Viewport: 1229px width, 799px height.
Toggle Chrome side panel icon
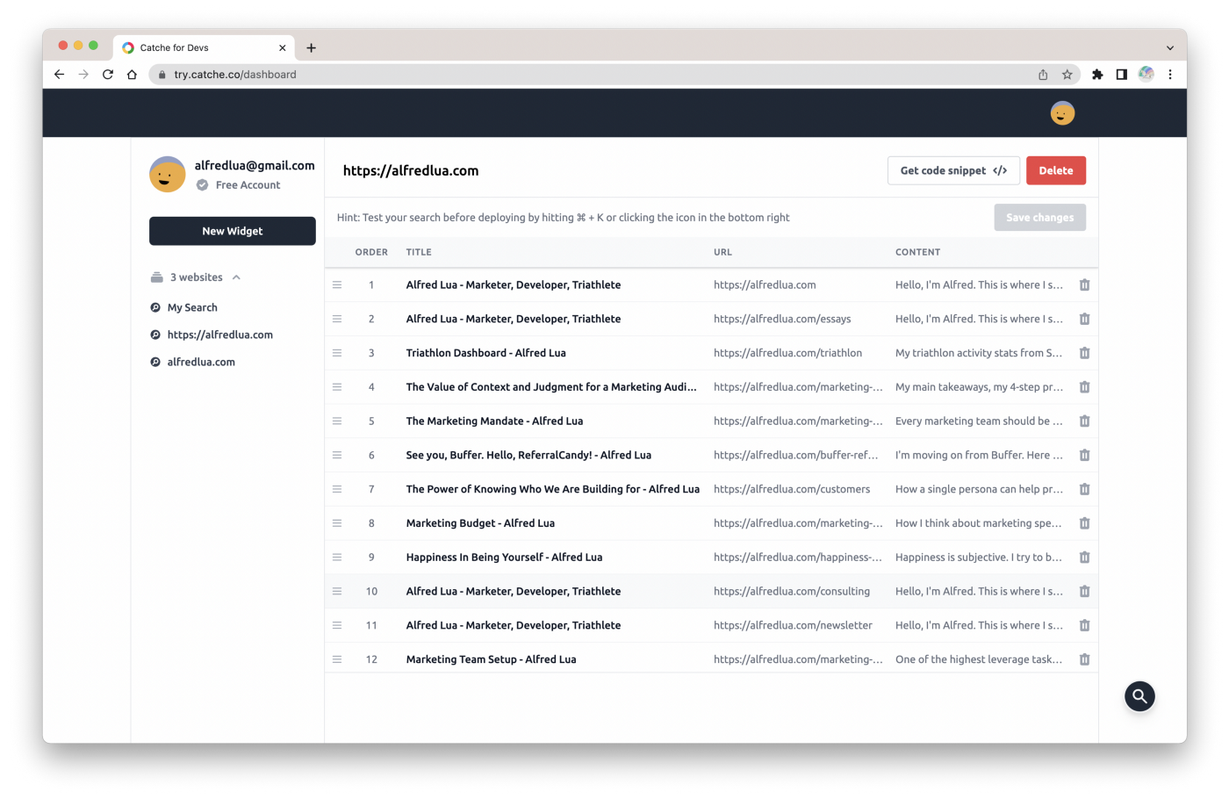click(x=1121, y=75)
